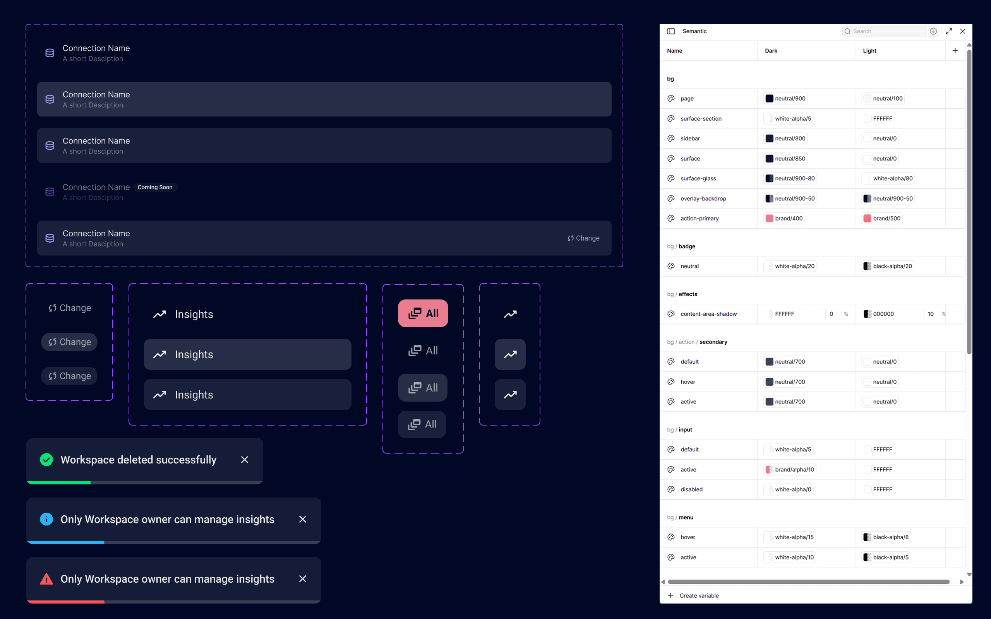The image size is (991, 619).
Task: Expand the variables panel to full size
Action: [949, 31]
